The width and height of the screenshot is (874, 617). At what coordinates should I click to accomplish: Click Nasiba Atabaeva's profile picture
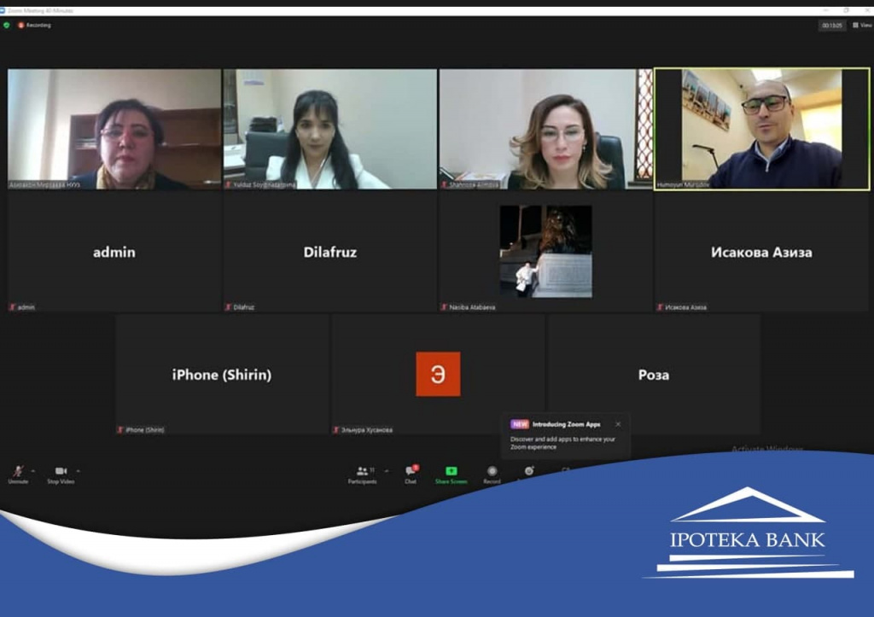(x=545, y=251)
